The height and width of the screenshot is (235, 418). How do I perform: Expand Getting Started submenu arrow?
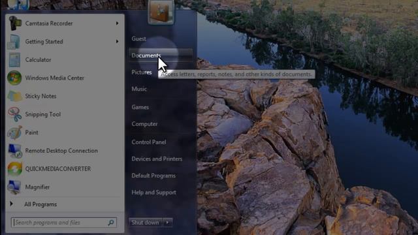(x=117, y=42)
